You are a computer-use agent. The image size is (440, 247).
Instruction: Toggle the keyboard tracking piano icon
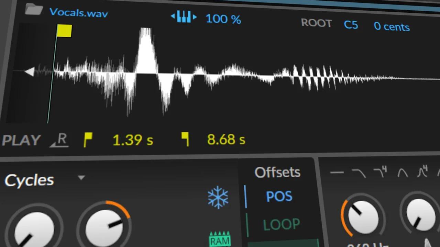point(184,16)
